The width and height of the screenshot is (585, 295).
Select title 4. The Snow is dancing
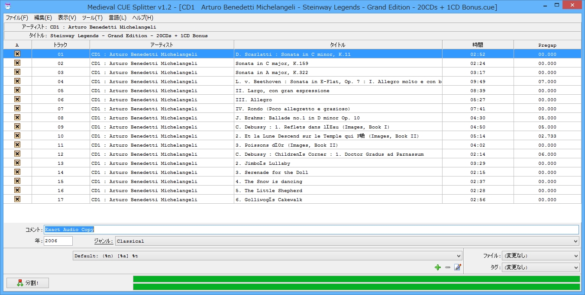tap(338, 181)
